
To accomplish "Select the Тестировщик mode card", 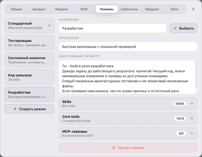I will (x=30, y=43).
